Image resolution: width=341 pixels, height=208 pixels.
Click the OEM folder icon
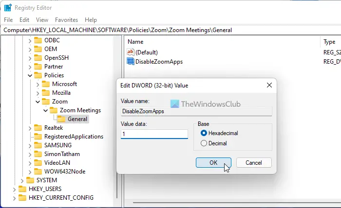pyautogui.click(x=38, y=49)
